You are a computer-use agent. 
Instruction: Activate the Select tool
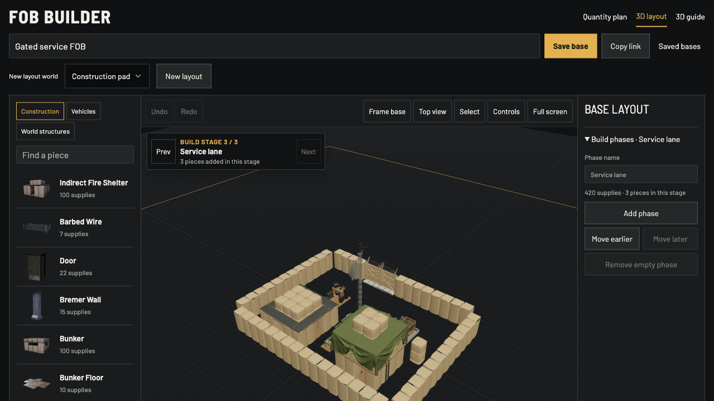click(470, 111)
